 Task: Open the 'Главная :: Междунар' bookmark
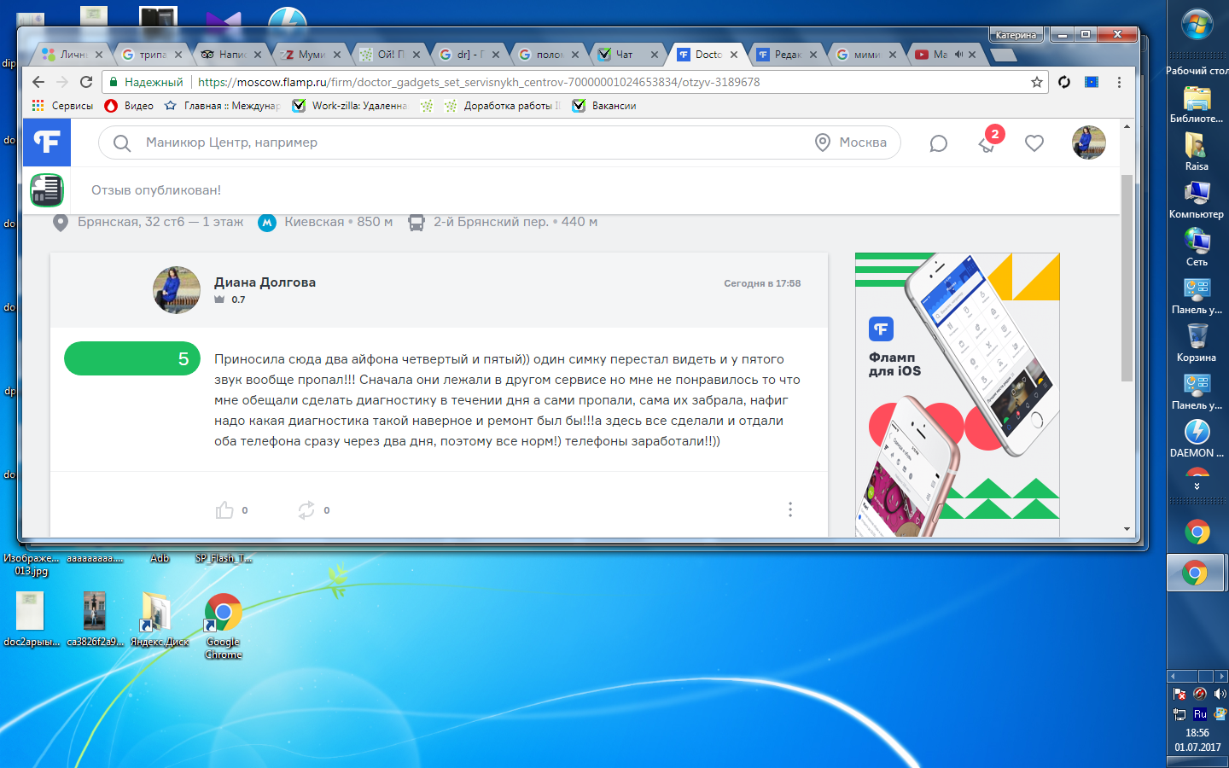pos(222,106)
